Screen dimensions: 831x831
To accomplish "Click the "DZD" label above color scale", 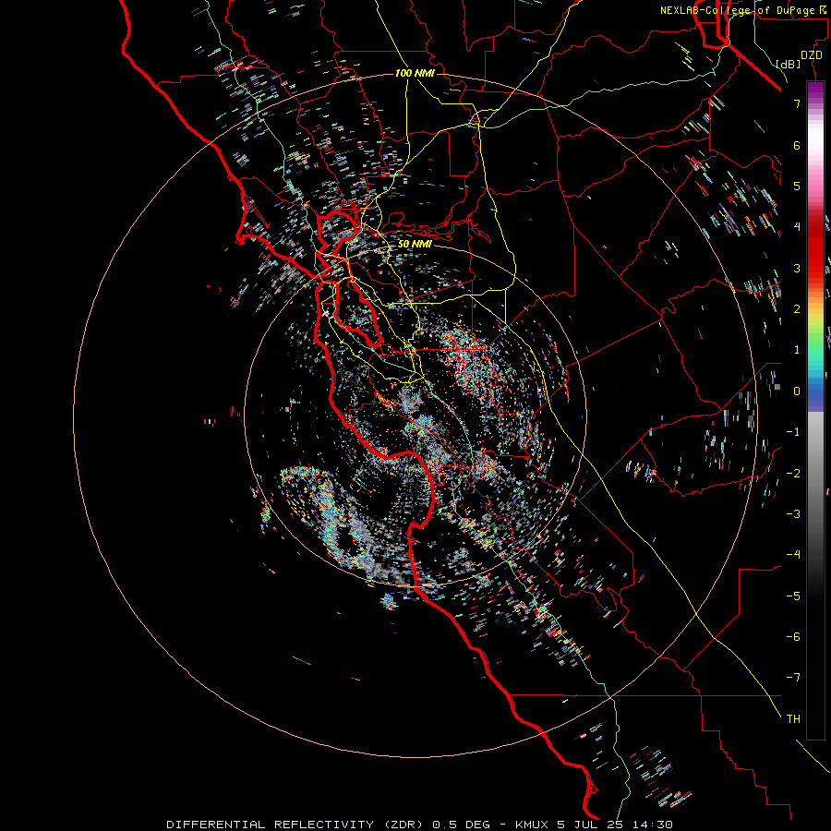I will 812,55.
